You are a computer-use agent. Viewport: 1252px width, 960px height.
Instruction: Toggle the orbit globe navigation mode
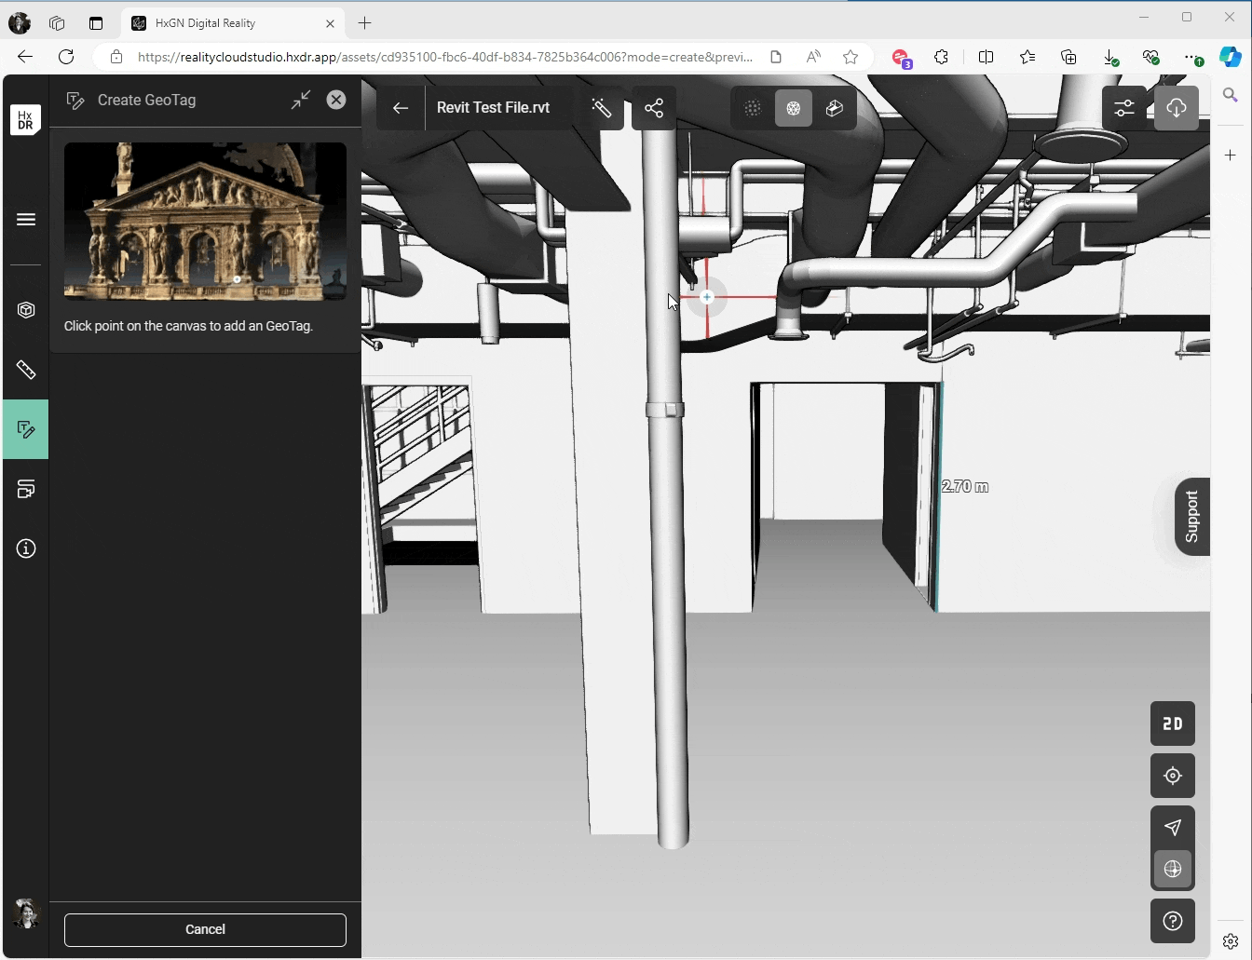click(x=1172, y=869)
